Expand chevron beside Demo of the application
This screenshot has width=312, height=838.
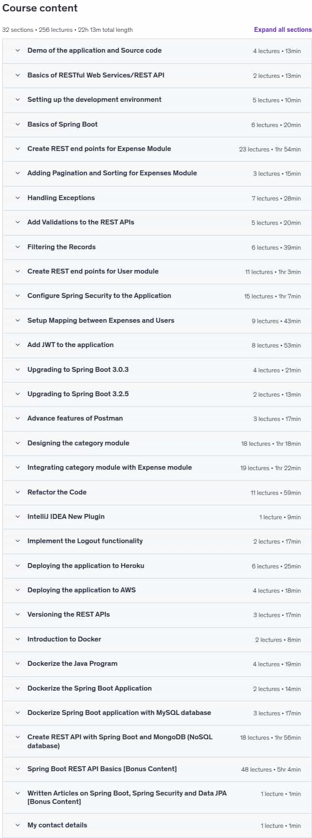click(x=18, y=50)
